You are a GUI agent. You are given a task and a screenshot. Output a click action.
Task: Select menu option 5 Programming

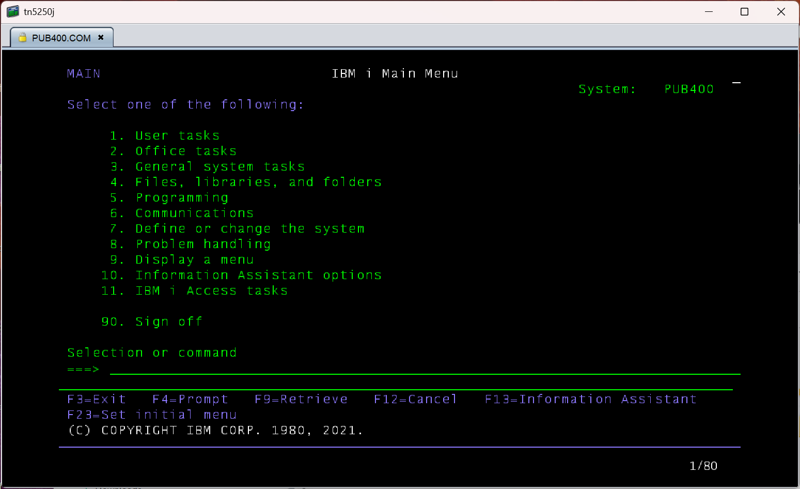tap(169, 197)
